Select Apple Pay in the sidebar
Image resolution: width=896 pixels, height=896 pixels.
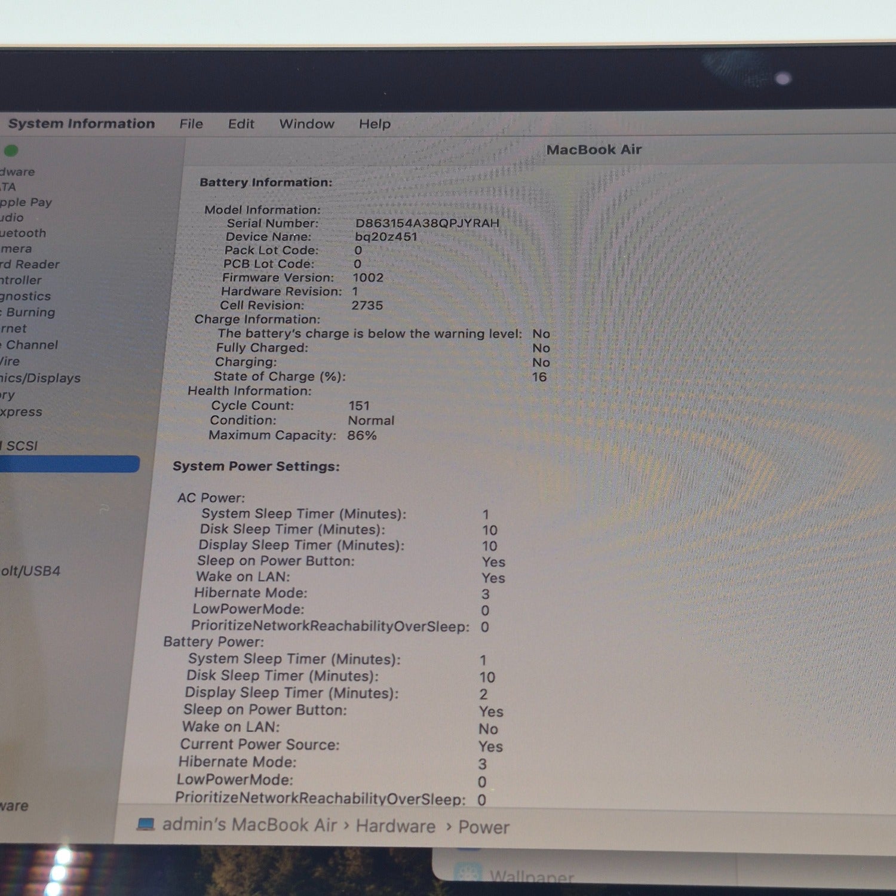click(x=26, y=202)
